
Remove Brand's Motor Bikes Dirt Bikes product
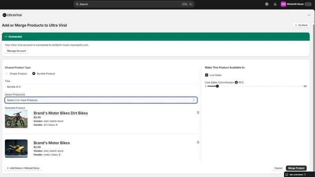coord(198,112)
